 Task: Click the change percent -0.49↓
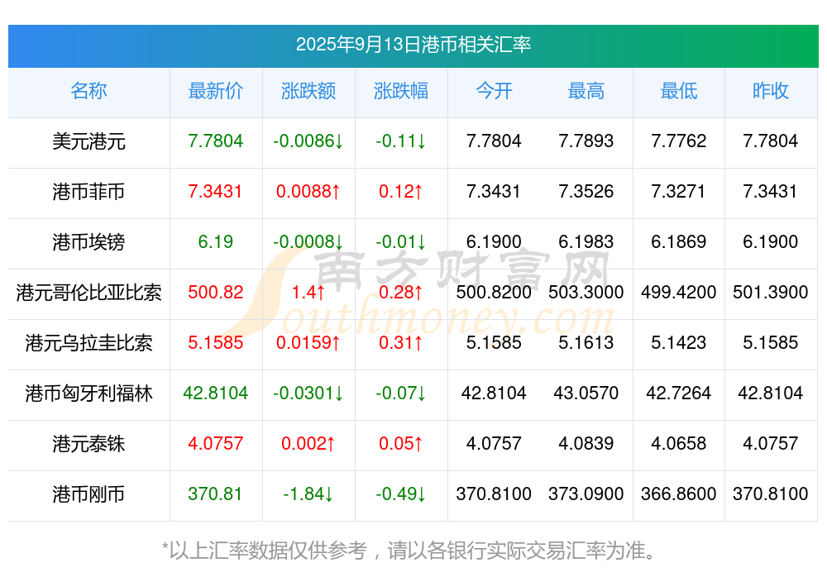(x=401, y=494)
